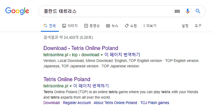The height and width of the screenshot is (110, 213).
Task: Open 도구 search tools
Action: (198, 26)
